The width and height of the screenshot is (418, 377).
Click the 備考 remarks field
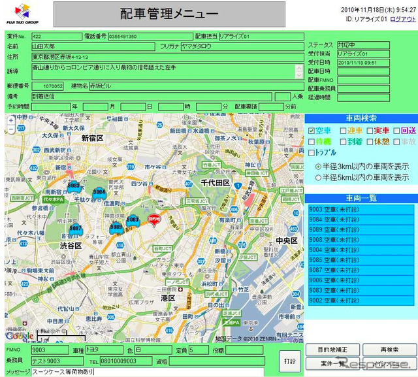152,97
